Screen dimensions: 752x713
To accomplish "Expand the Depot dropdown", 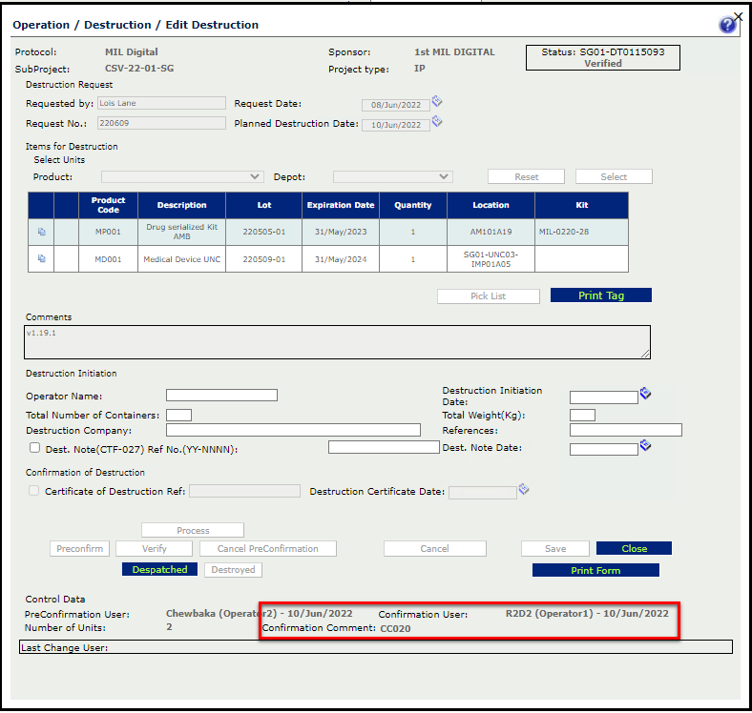I will (393, 176).
